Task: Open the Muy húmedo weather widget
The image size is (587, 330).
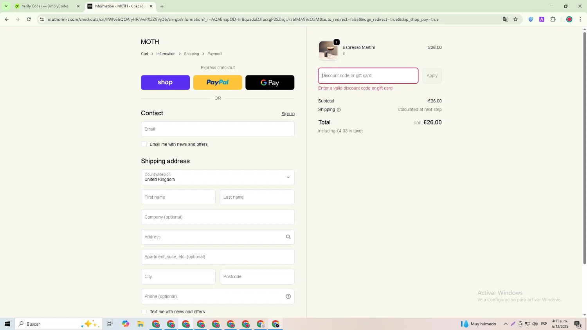Action: pos(479,324)
